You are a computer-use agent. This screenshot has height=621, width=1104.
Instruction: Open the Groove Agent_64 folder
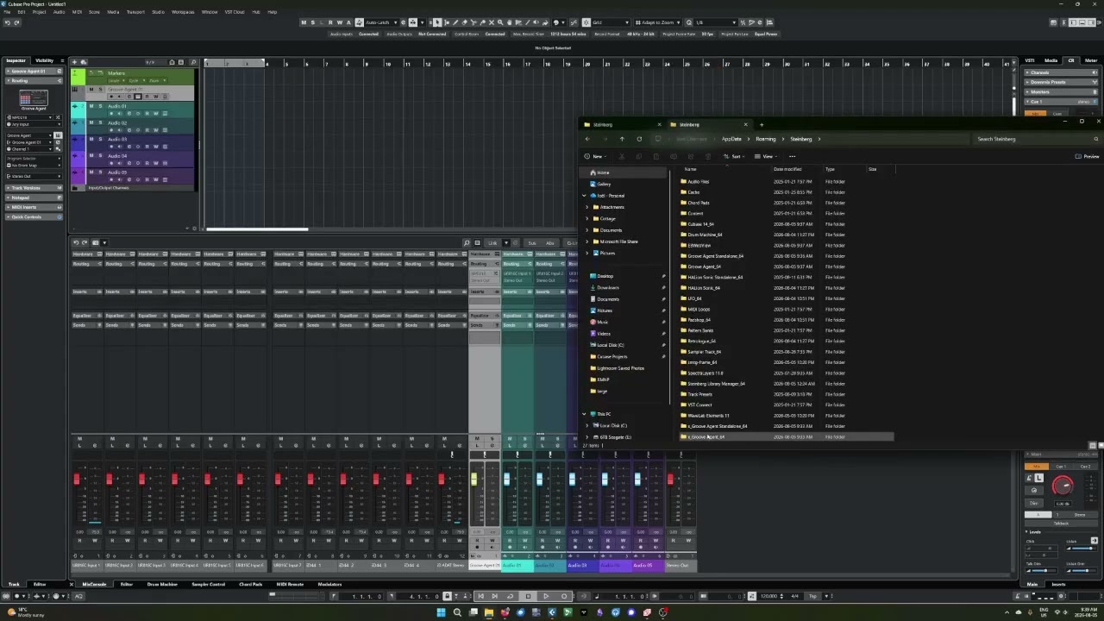702,267
